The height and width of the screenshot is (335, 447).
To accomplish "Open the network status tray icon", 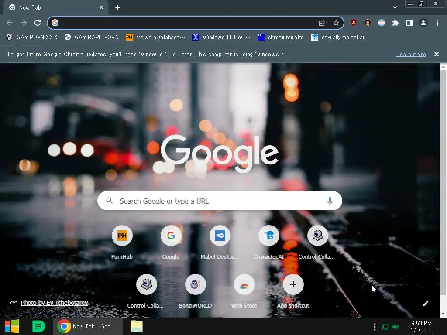I will [x=385, y=327].
